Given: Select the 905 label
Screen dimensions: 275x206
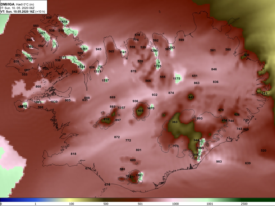Looking at the screenshot, I should click(x=68, y=100).
